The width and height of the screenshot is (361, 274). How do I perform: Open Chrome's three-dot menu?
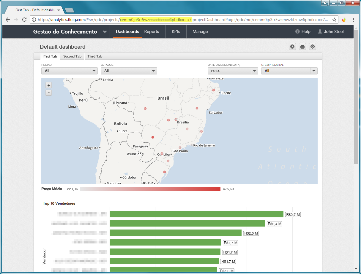click(353, 20)
